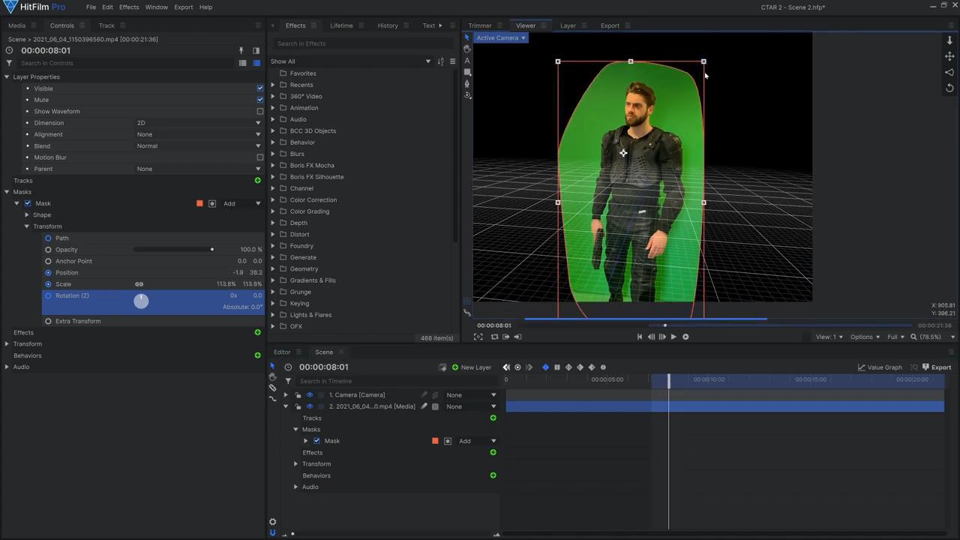Image resolution: width=960 pixels, height=540 pixels.
Task: Add a new effect with Effects plus button
Action: click(258, 332)
